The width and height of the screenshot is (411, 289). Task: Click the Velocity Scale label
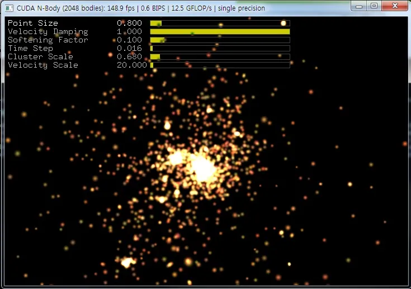[43, 65]
